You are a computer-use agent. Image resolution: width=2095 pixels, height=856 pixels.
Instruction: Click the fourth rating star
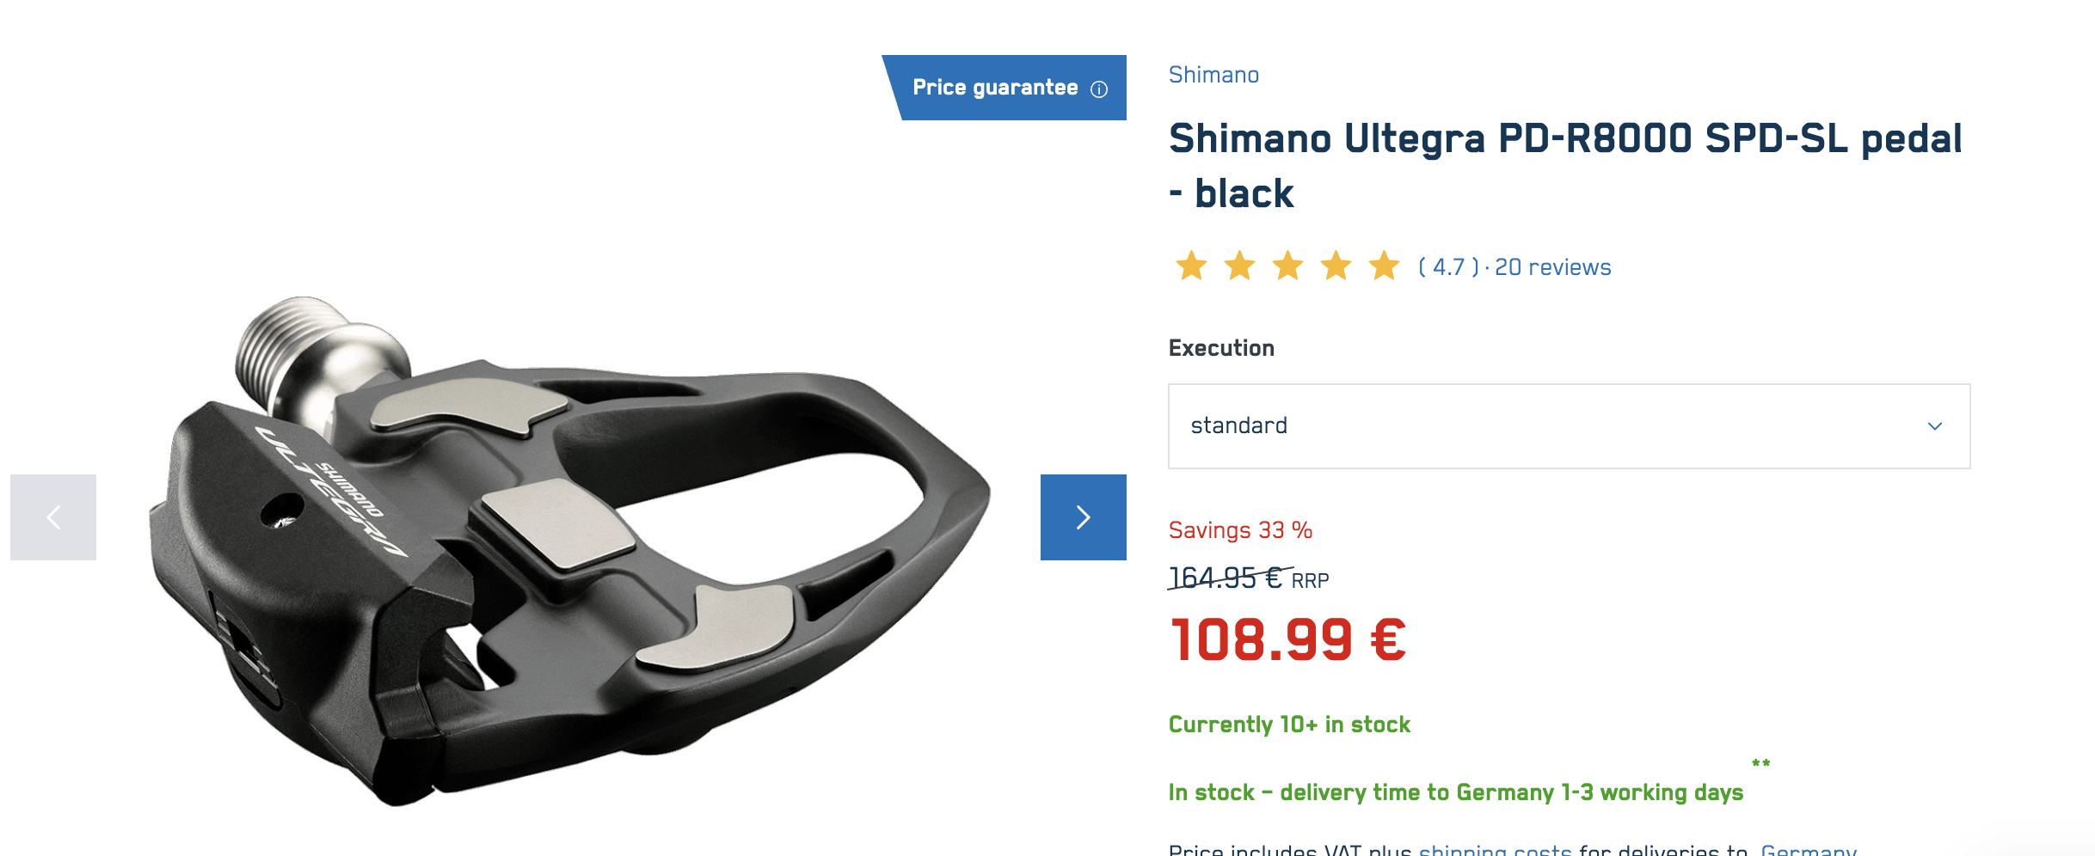tap(1336, 266)
